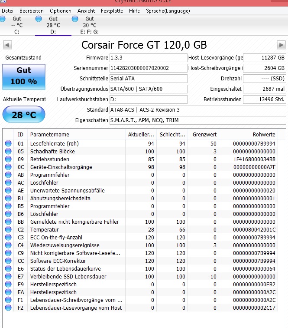Viewport: 288px width, 328px height.
Task: Click status icon of Wiederzuweisungsereignisse row
Action: pyautogui.click(x=8, y=245)
